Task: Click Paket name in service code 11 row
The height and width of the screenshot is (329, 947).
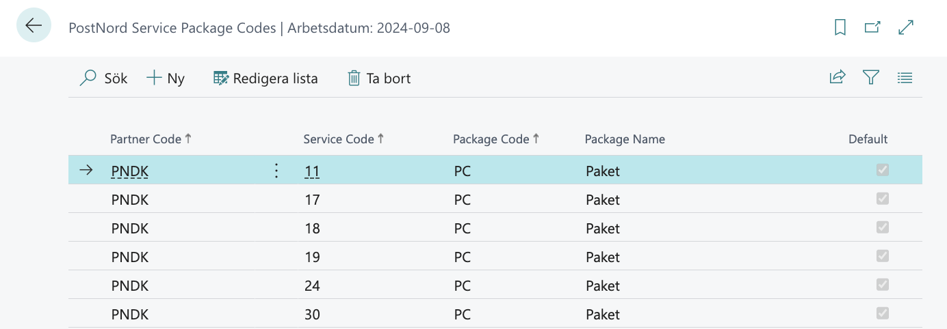Action: point(603,171)
